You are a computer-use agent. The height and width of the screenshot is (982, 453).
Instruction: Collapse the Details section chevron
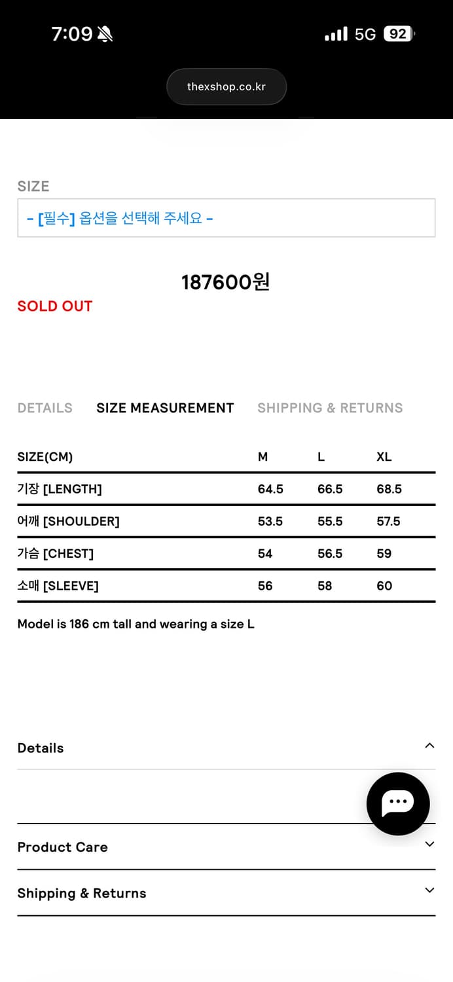point(429,746)
